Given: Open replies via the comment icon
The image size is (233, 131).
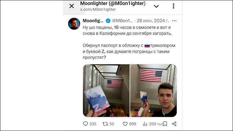Looking at the screenshot, I should click(85, 124).
